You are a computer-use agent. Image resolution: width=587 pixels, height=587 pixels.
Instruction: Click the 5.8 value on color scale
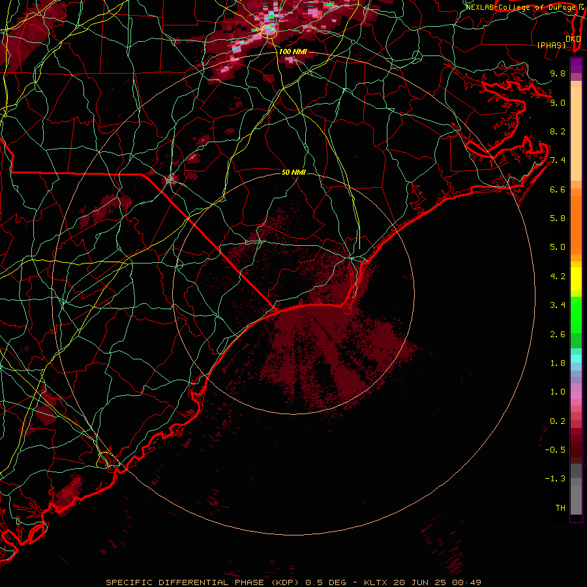point(558,218)
